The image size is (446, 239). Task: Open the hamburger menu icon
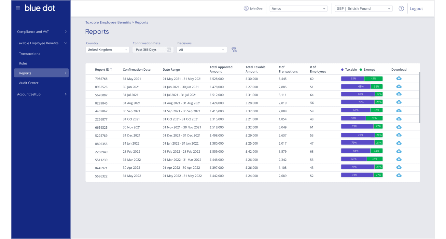point(18,8)
